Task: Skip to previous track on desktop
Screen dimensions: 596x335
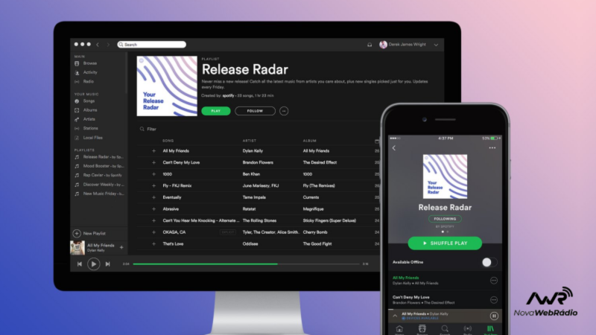Action: click(x=80, y=264)
